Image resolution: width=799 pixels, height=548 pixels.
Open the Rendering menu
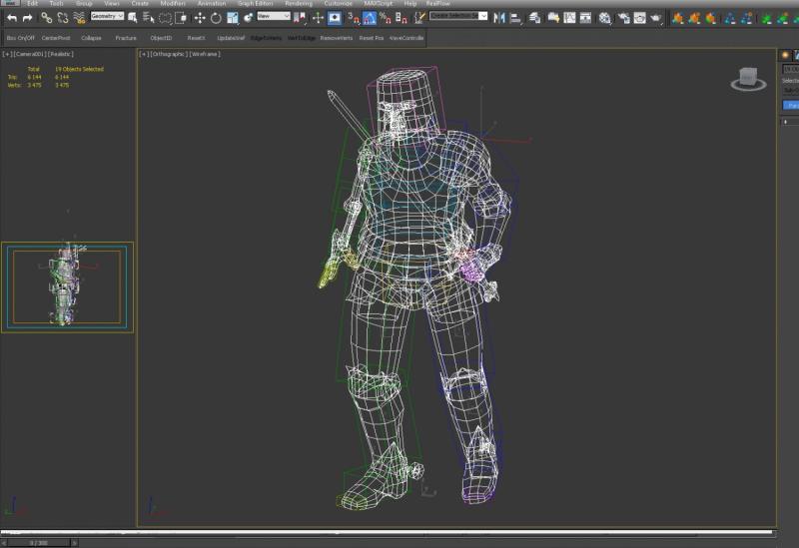coord(299,4)
